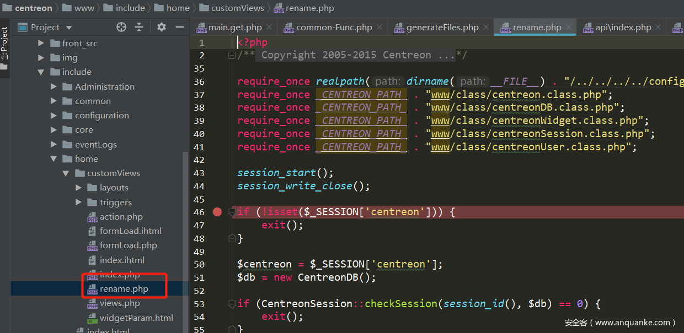Hide the Project panel with minus icon
The height and width of the screenshot is (333, 684).
click(179, 27)
